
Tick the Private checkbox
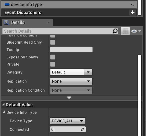coord(53,64)
